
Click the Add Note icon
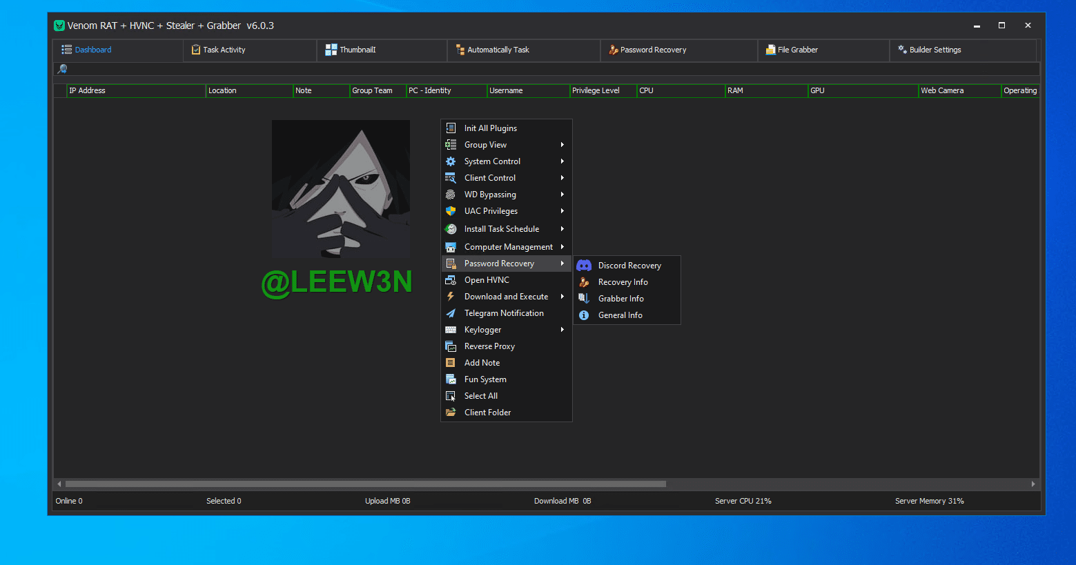451,363
